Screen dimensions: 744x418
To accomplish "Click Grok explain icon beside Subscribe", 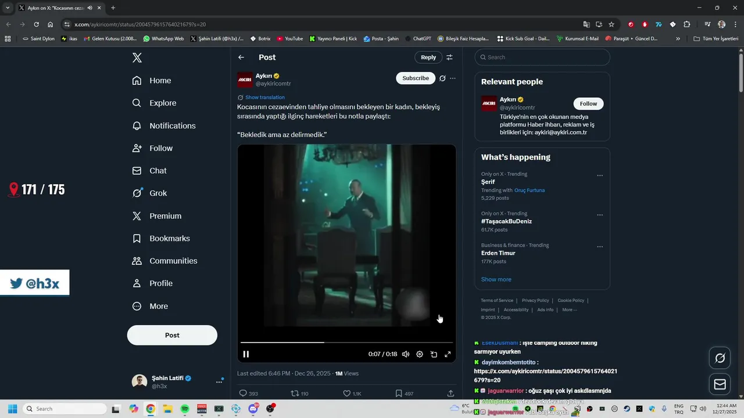I will 442,78.
